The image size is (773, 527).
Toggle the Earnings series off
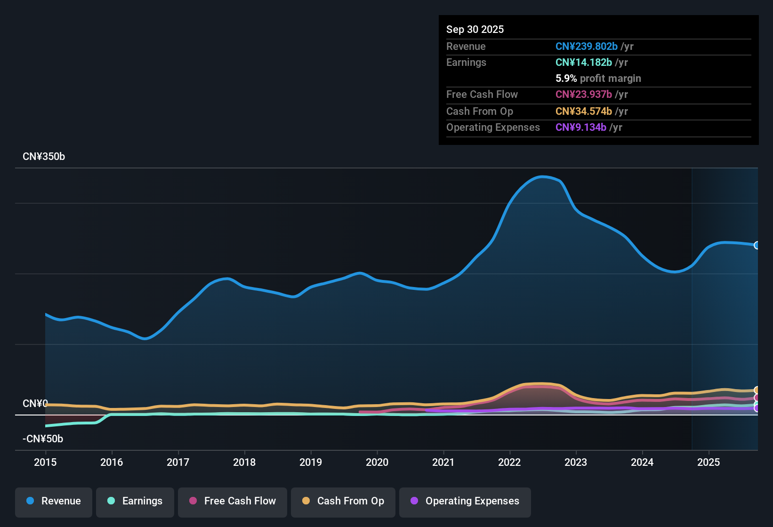135,501
